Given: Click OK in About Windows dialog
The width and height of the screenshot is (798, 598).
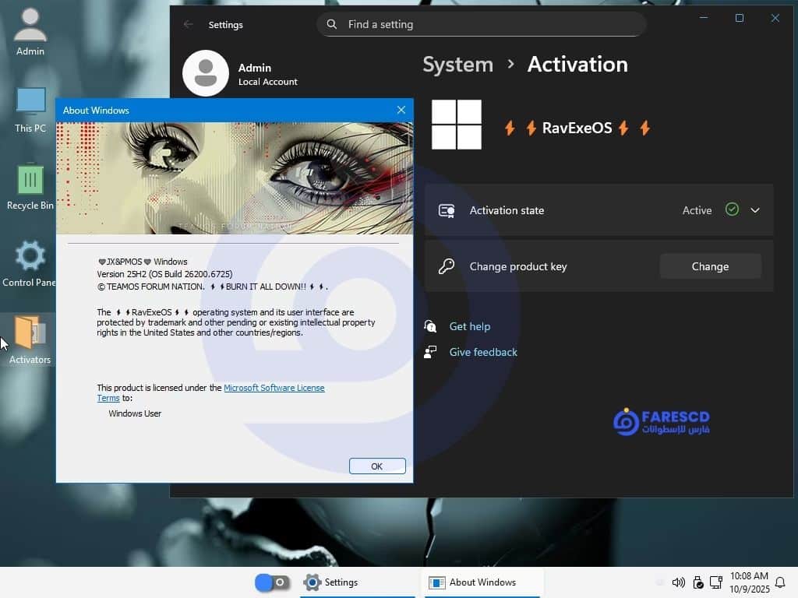Looking at the screenshot, I should click(377, 466).
